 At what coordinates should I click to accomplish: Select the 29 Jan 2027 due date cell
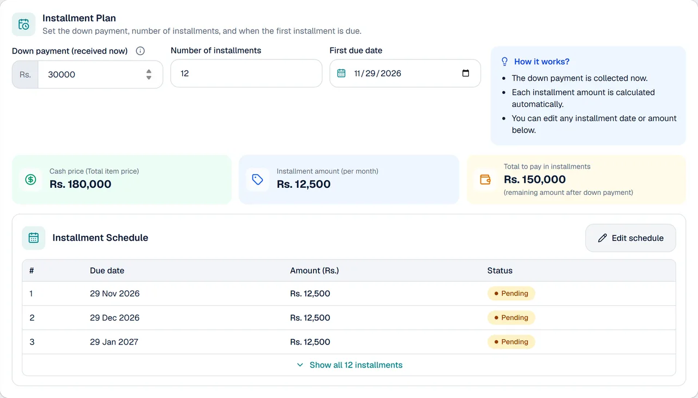tap(114, 342)
